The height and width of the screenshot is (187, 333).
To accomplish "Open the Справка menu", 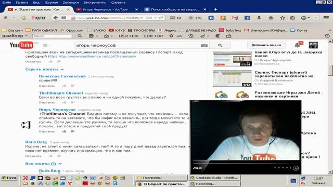I will coord(118,3).
